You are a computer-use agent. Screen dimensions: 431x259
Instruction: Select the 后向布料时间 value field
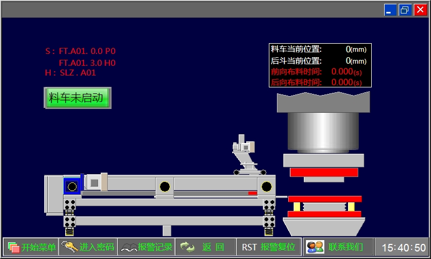[x=342, y=82]
